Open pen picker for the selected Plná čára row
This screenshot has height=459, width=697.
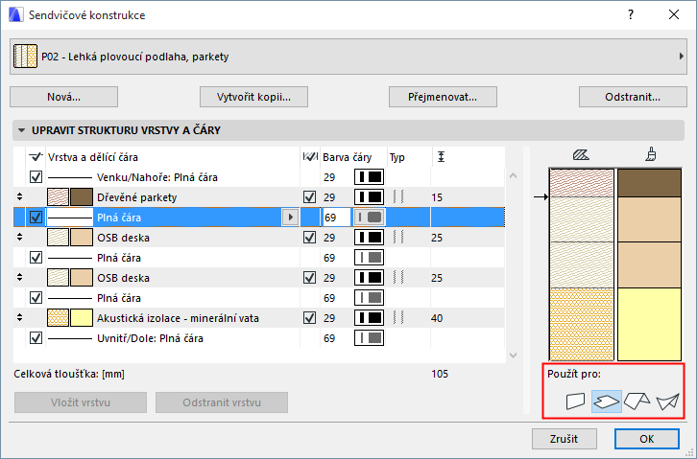coord(369,218)
